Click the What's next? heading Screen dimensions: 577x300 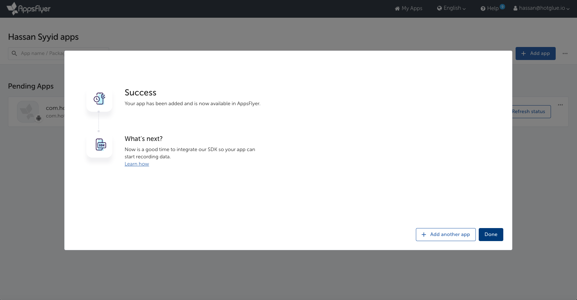(143, 139)
